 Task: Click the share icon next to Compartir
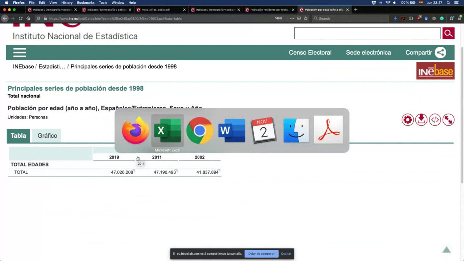tap(440, 53)
